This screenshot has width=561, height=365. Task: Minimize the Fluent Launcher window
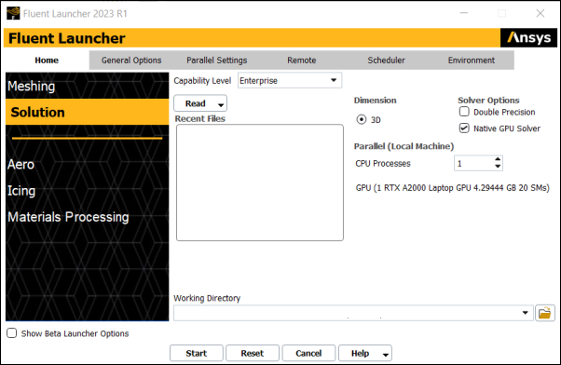[464, 13]
